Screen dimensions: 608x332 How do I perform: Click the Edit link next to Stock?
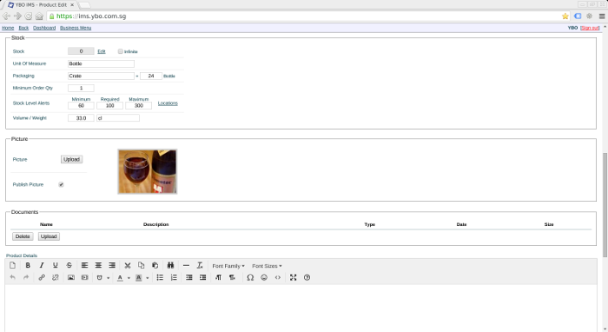[x=102, y=51]
